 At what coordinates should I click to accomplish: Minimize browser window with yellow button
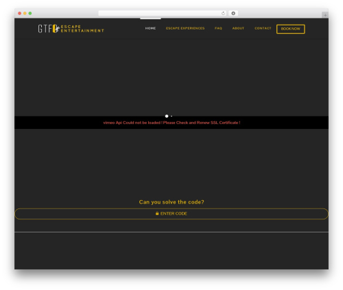[25, 14]
